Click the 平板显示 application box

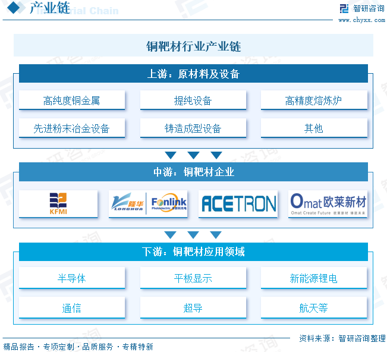(x=193, y=278)
